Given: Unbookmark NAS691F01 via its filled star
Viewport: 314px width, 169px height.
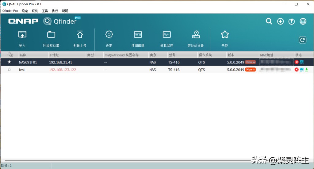Looking at the screenshot, I should pos(9,62).
